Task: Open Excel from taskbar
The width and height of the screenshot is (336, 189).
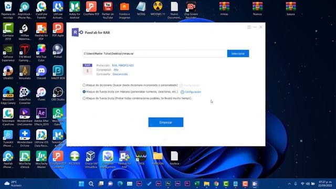Action: tap(197, 184)
